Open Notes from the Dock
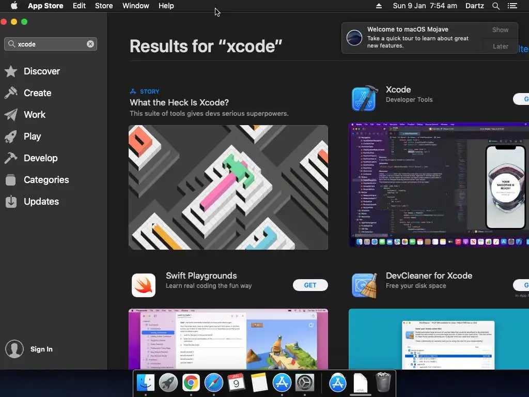 tap(259, 383)
